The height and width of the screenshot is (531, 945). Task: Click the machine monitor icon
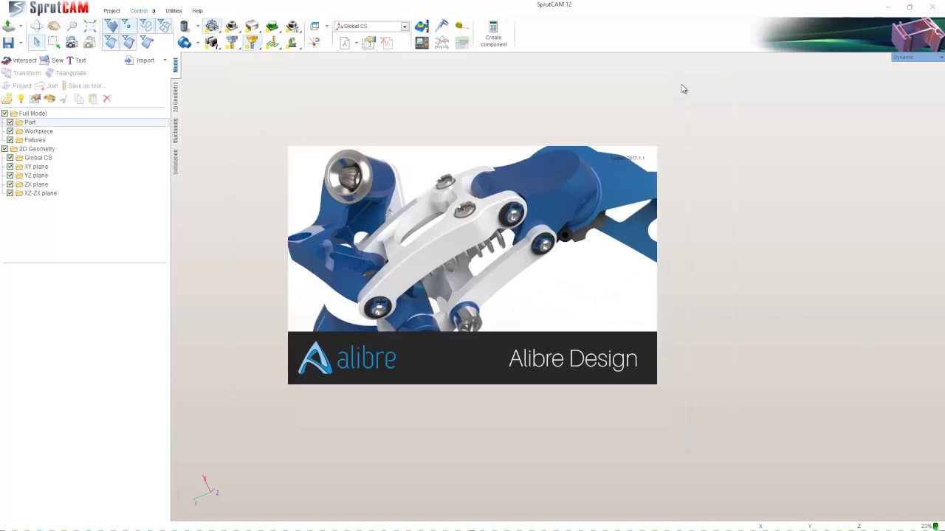point(422,43)
